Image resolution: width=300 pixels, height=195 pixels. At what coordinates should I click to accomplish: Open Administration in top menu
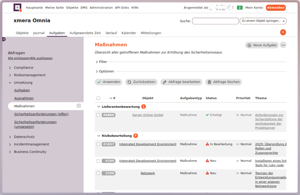(x=101, y=8)
